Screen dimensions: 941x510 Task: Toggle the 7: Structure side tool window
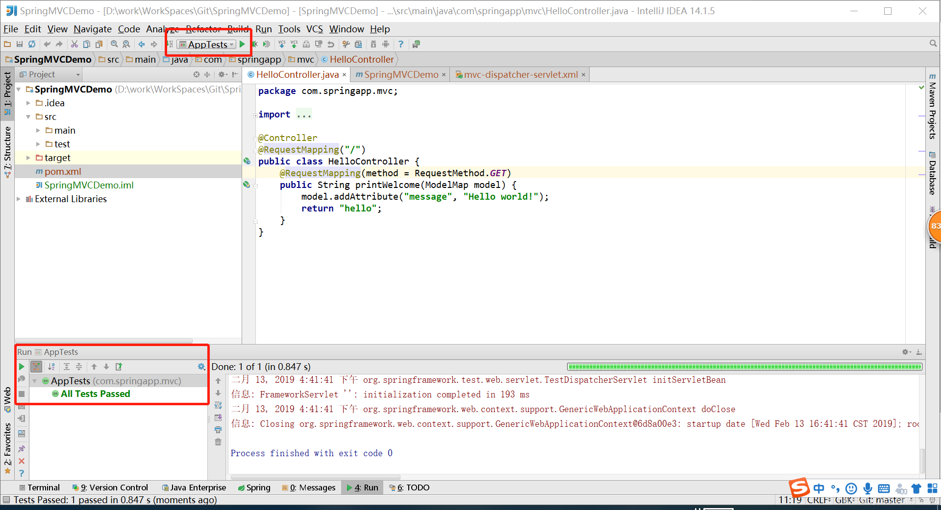7,152
